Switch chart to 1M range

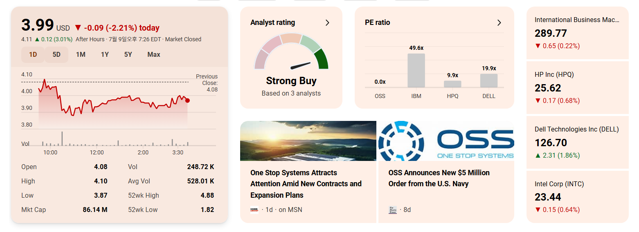pyautogui.click(x=81, y=55)
